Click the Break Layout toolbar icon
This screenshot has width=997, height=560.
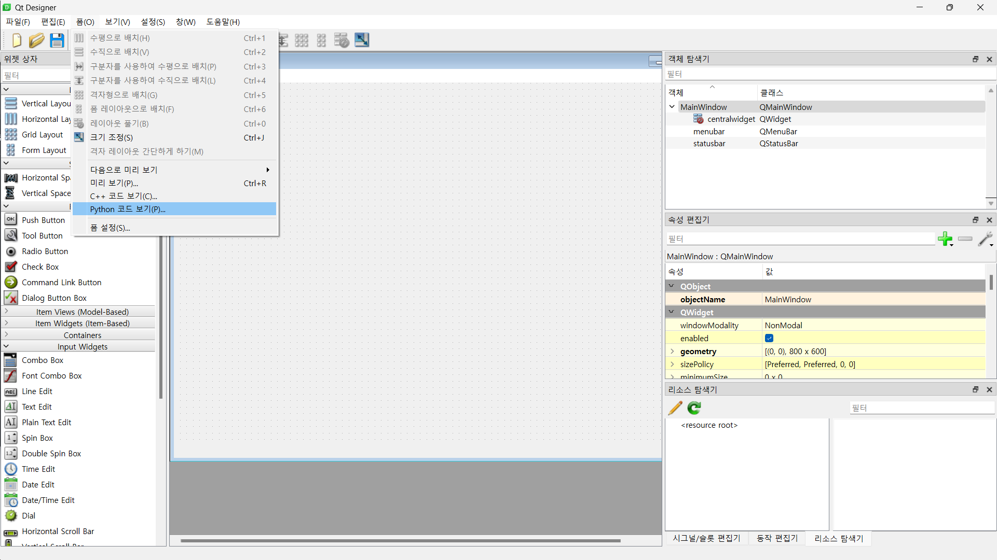(x=342, y=40)
